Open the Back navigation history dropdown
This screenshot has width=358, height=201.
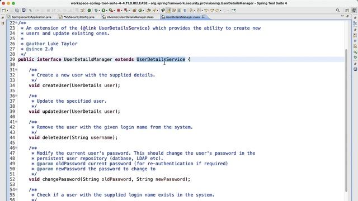click(x=220, y=11)
